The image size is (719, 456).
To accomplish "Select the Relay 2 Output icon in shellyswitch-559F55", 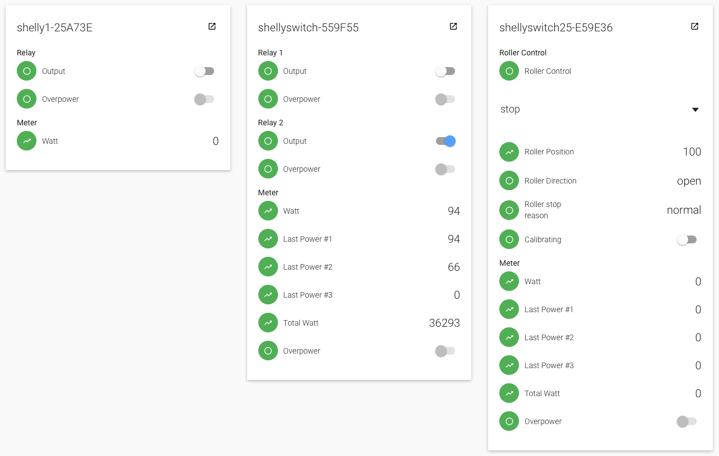I will (268, 141).
